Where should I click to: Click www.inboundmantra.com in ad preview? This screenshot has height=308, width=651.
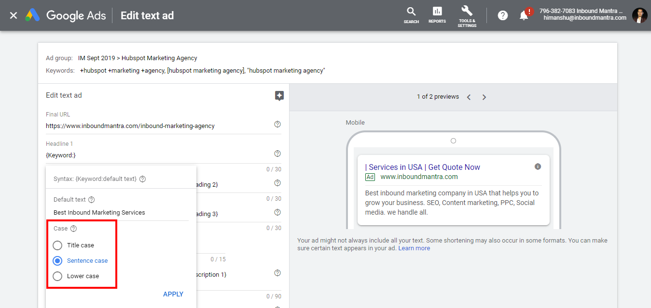coord(419,177)
